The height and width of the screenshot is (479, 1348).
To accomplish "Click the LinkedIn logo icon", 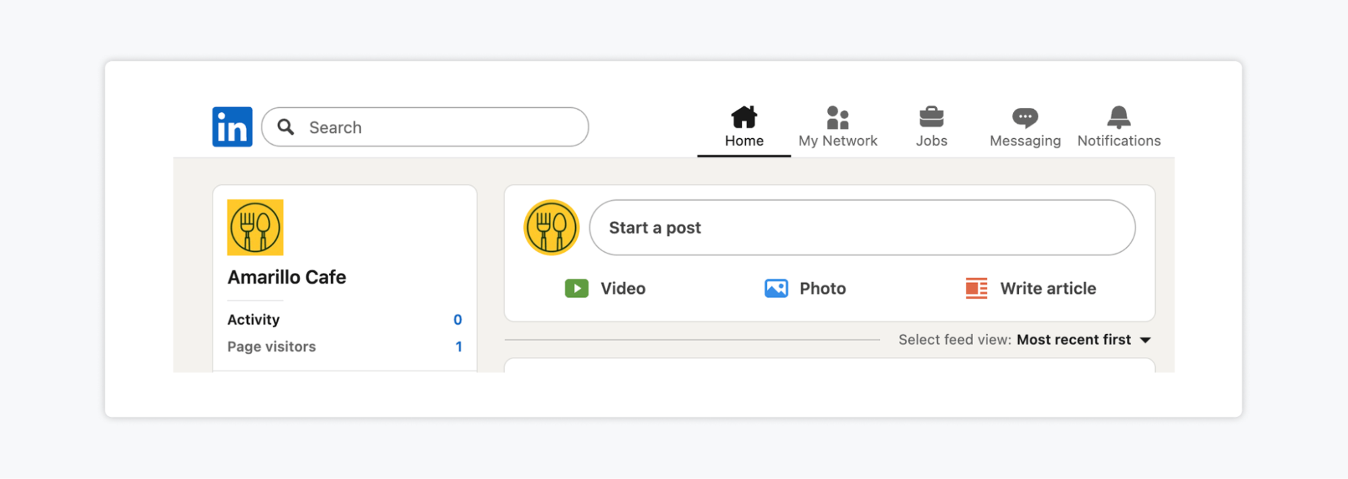I will pyautogui.click(x=232, y=127).
